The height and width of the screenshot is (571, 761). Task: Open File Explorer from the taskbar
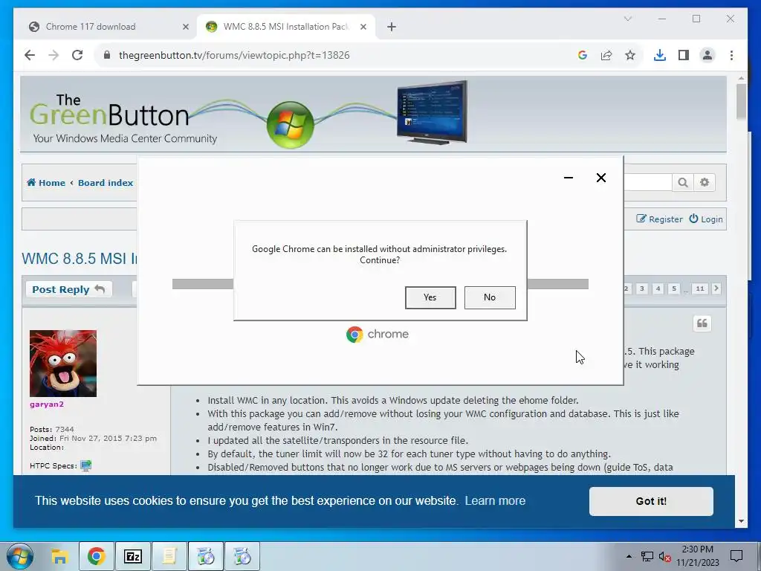pos(59,556)
